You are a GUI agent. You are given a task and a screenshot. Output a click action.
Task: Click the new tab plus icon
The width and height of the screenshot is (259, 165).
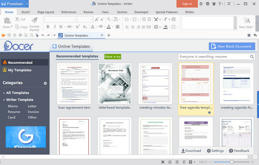[109, 35]
